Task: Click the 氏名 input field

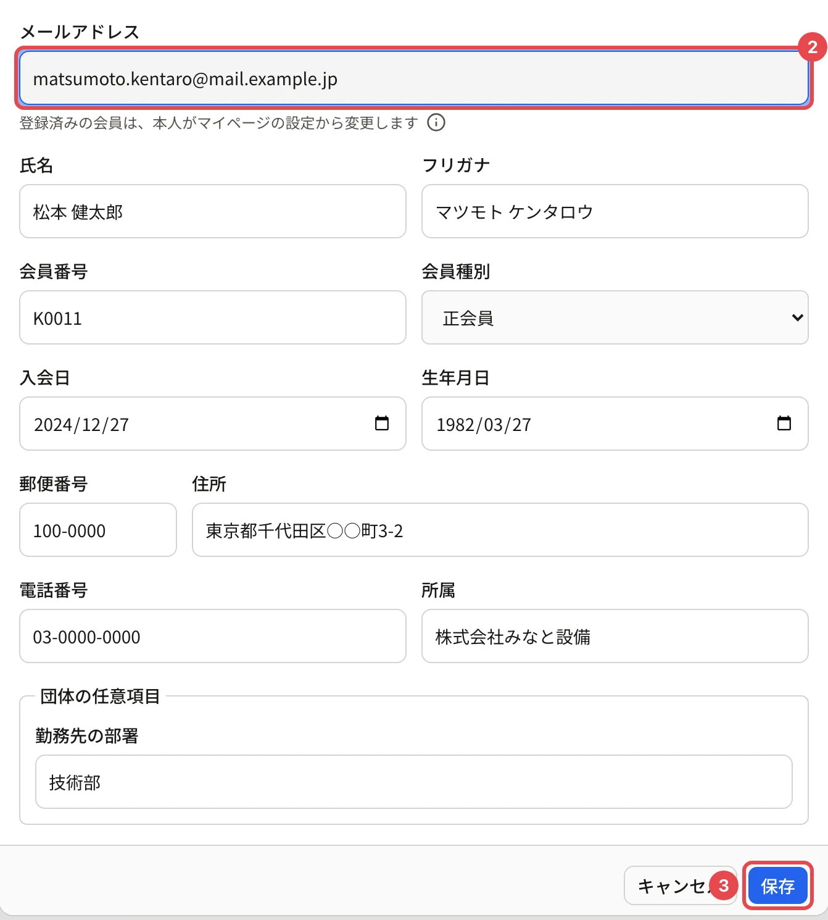Action: tap(213, 211)
